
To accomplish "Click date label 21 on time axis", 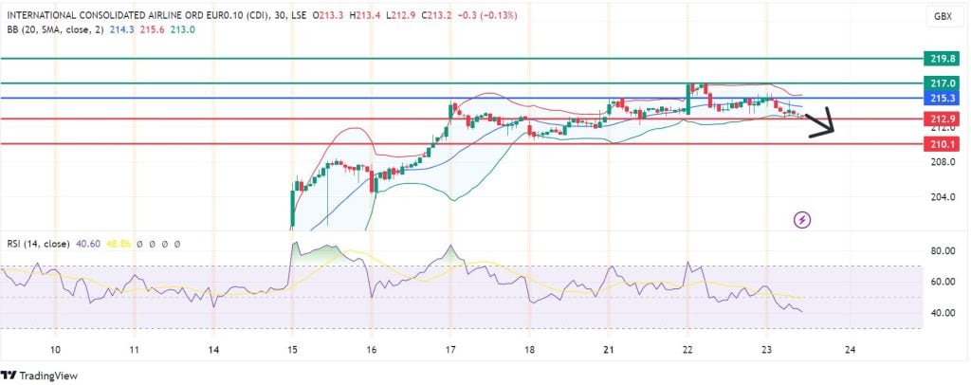I will [x=608, y=350].
